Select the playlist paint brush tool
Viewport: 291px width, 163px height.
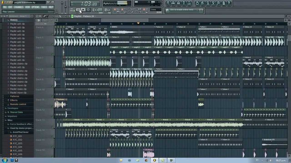(x=47, y=16)
